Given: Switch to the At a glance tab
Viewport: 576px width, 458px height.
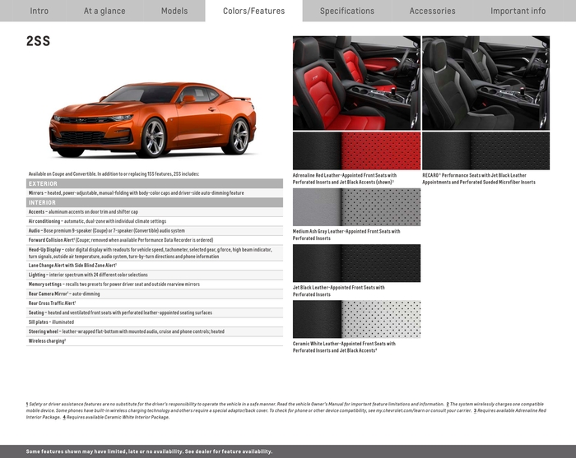Looking at the screenshot, I should pyautogui.click(x=105, y=11).
